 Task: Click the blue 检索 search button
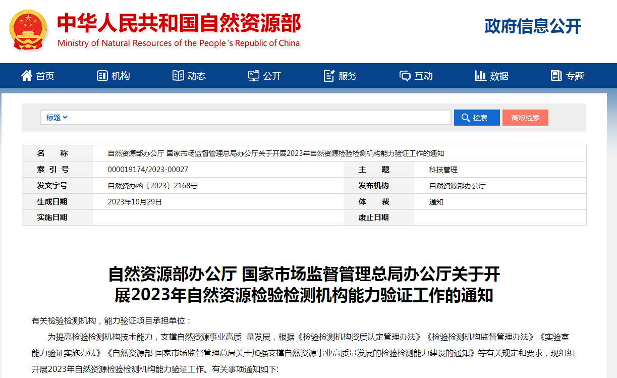point(477,118)
